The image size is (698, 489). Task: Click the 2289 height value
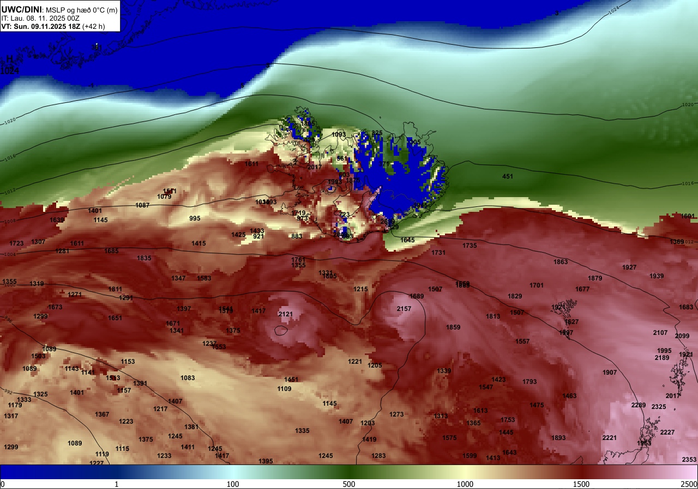(639, 405)
